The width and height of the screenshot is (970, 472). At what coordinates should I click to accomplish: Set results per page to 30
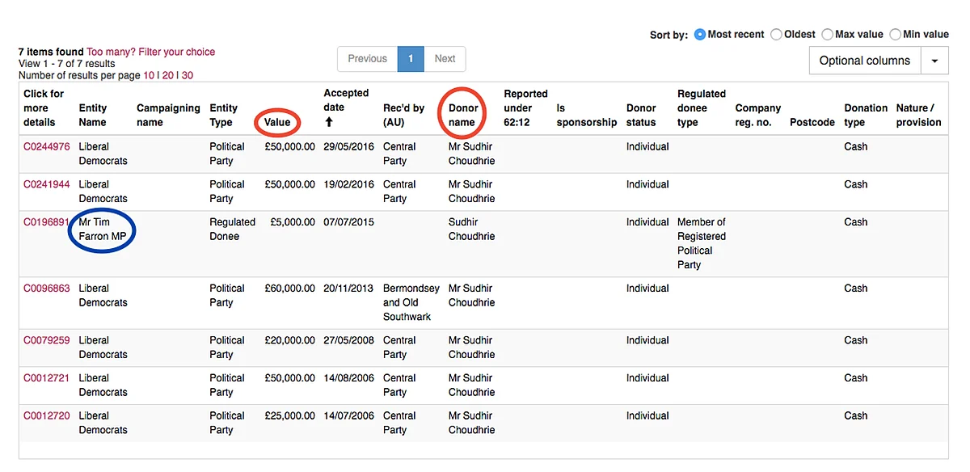(x=187, y=75)
